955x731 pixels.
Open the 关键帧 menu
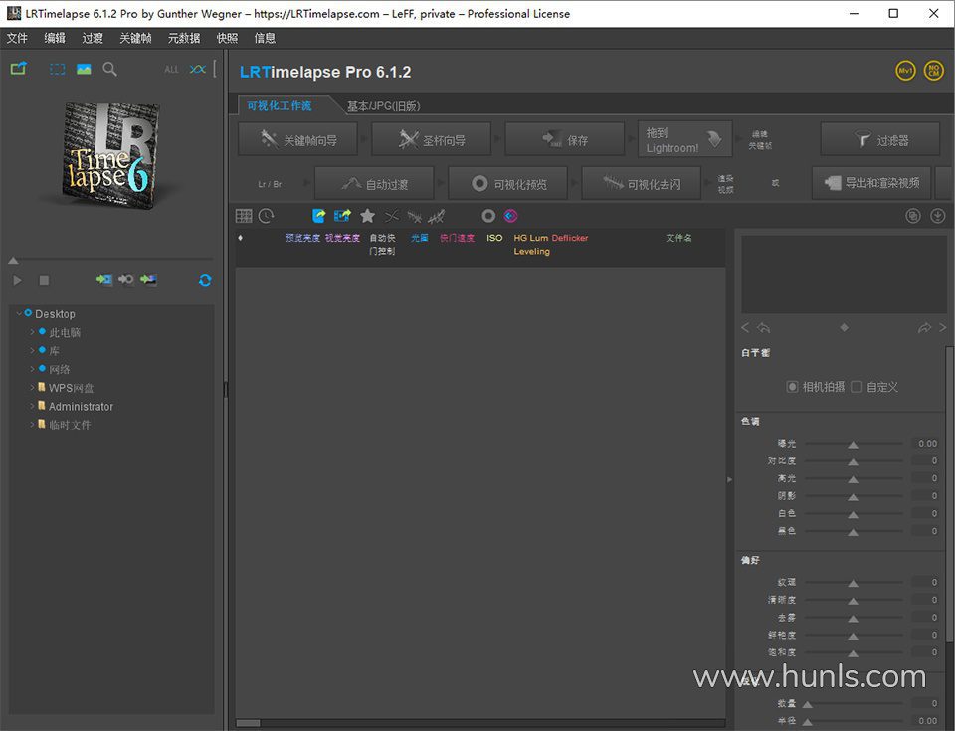click(135, 38)
